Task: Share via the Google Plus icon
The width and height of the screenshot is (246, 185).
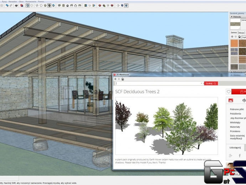Action: click(230, 156)
